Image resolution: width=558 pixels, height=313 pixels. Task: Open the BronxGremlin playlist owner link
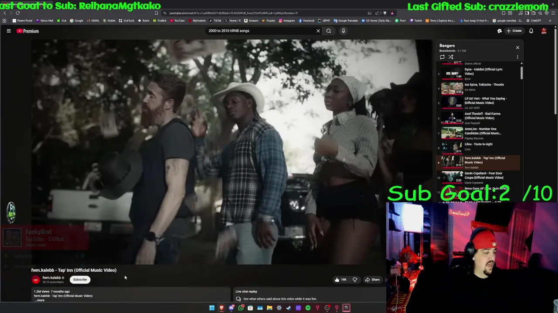447,51
